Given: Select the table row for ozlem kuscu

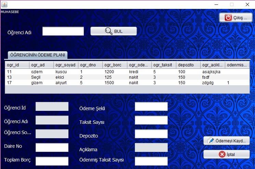Looking at the screenshot, I should [x=127, y=72].
